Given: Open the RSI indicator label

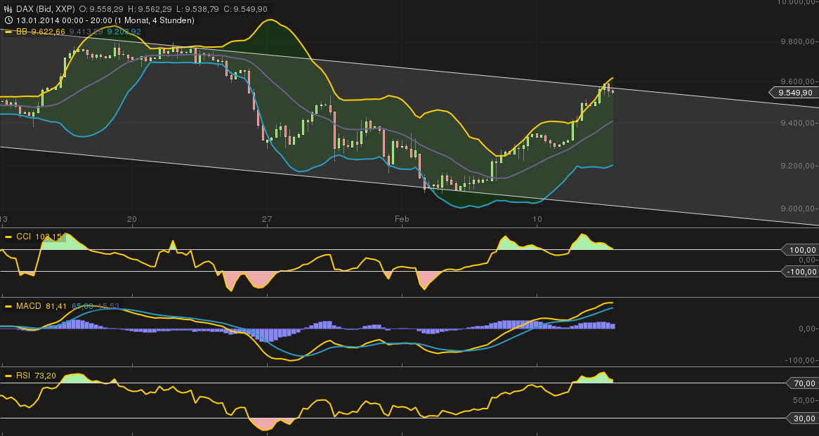Looking at the screenshot, I should tap(23, 376).
